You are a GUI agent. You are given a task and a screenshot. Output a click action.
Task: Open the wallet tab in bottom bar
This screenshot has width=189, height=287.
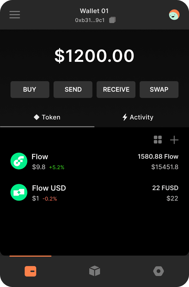click(30, 271)
